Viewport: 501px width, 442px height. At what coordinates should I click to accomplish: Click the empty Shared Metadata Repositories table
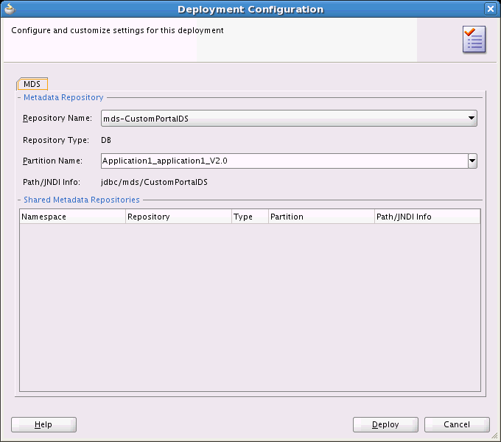pyautogui.click(x=250, y=307)
